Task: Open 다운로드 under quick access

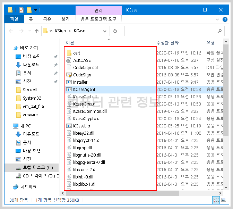Action: [x=31, y=65]
